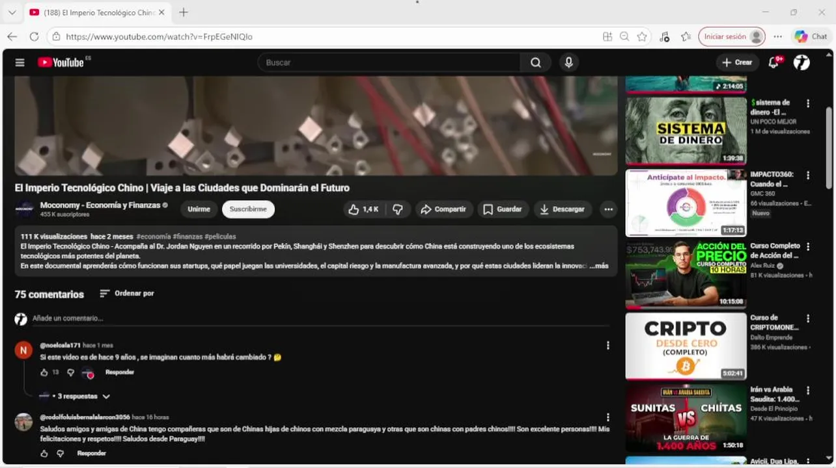Activate voice search microphone
Screen dimensions: 836x468
568,62
